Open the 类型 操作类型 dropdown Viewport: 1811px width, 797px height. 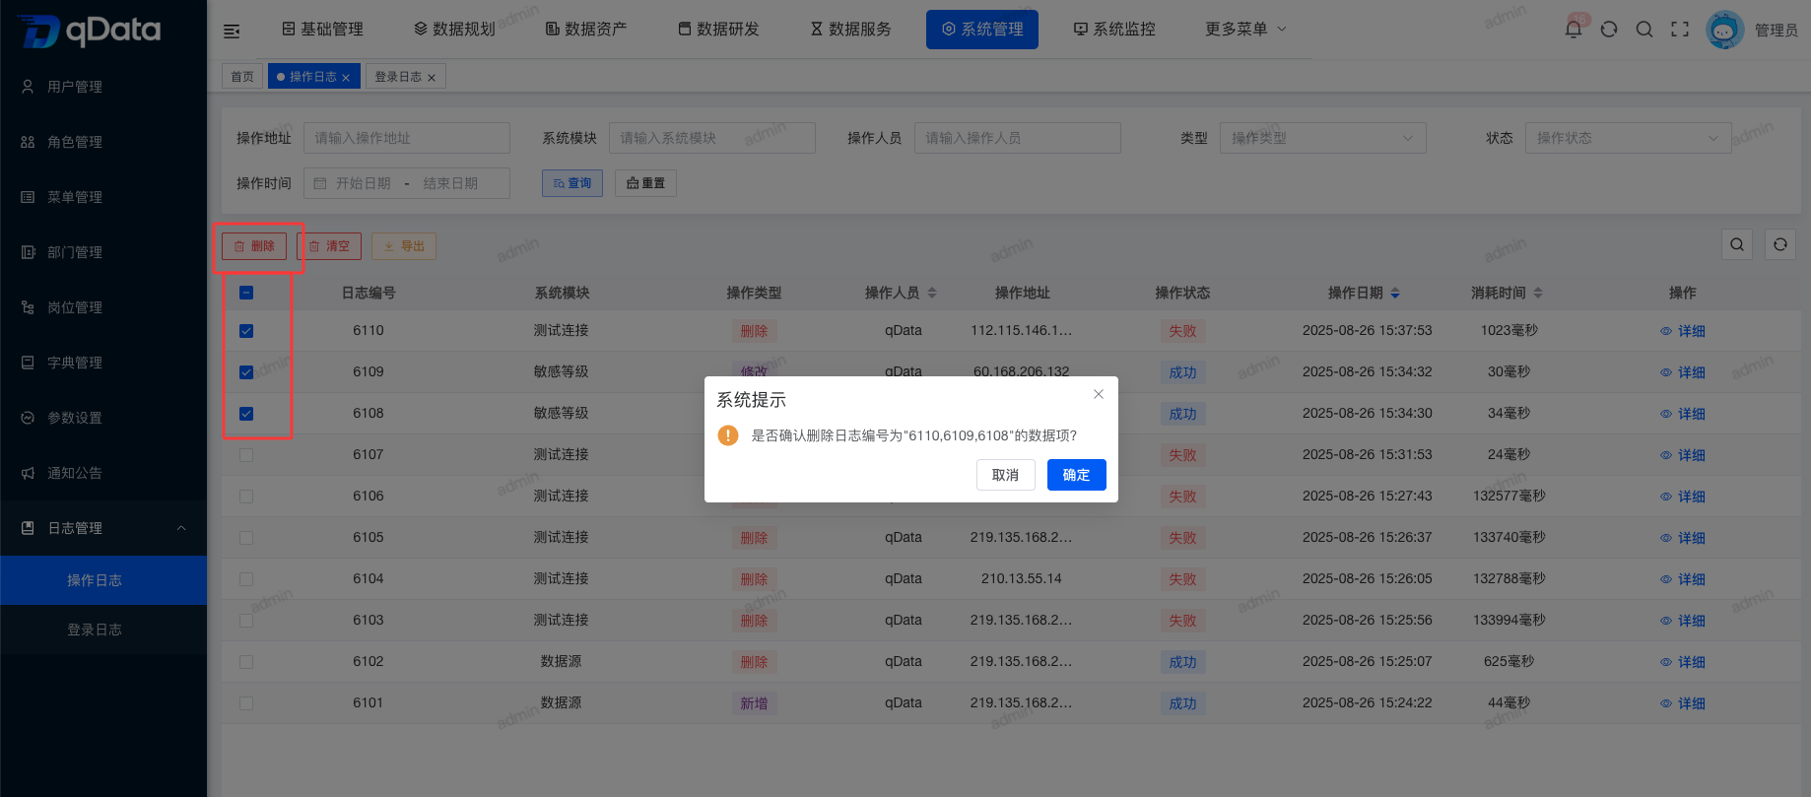point(1322,138)
